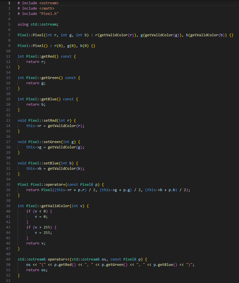Click the "<cmath>" header name
This screenshot has width=239, height=283.
click(47, 8)
